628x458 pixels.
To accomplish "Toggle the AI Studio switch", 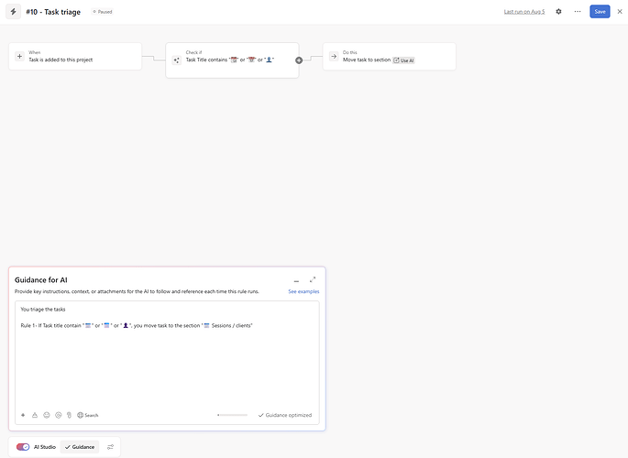I will tap(23, 447).
